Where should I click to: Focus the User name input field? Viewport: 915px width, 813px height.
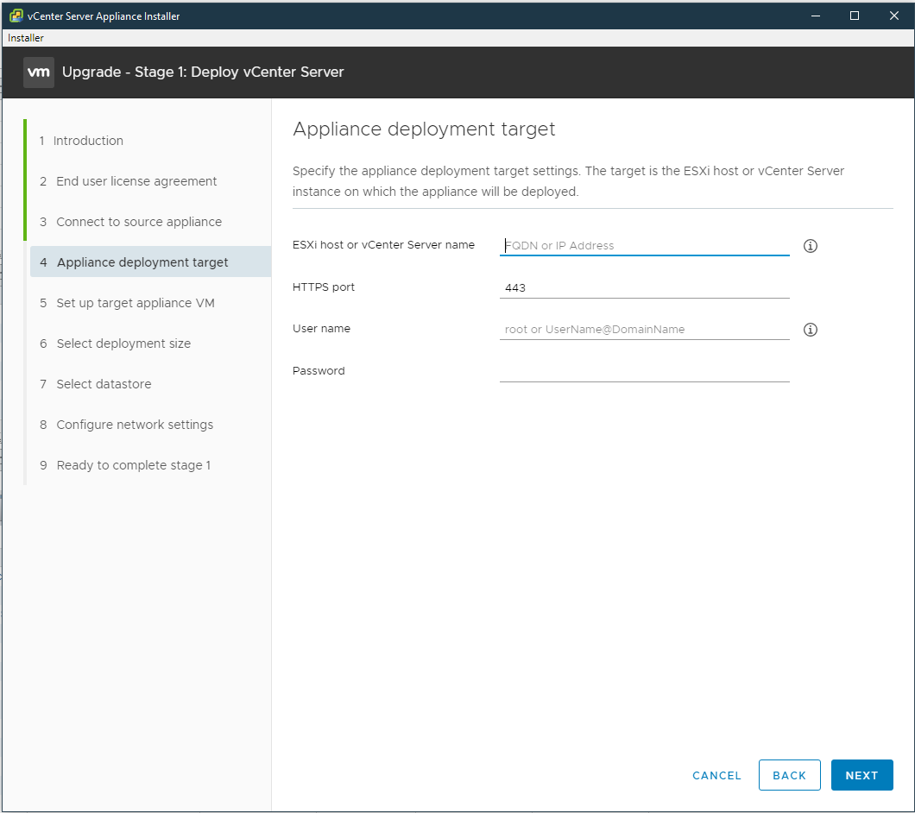(644, 329)
